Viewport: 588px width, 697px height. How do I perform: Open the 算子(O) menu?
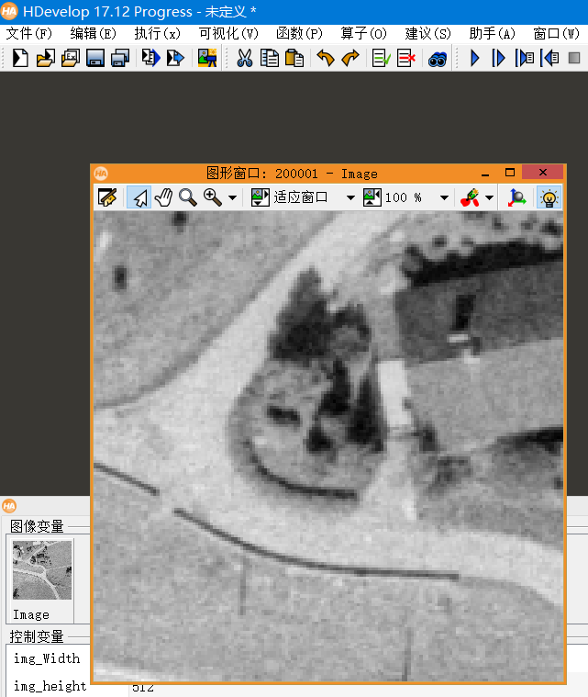[x=364, y=34]
